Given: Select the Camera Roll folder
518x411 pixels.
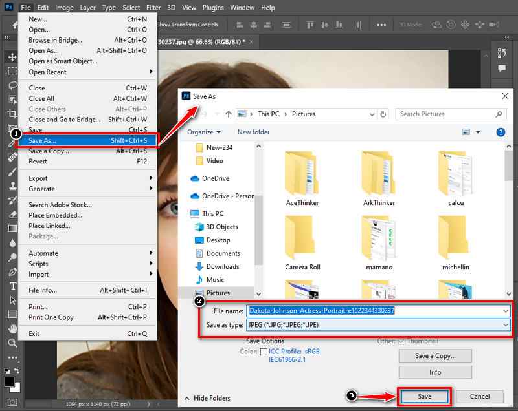Looking at the screenshot, I should click(302, 243).
